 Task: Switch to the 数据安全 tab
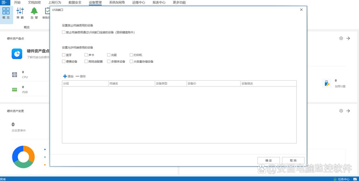(75, 3)
